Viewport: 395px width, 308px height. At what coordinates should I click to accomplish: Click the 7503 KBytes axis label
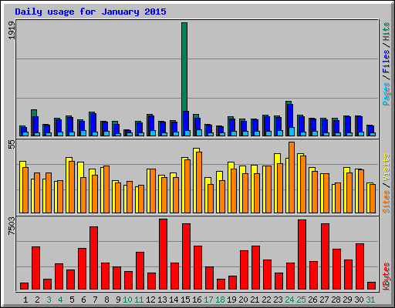(x=12, y=226)
